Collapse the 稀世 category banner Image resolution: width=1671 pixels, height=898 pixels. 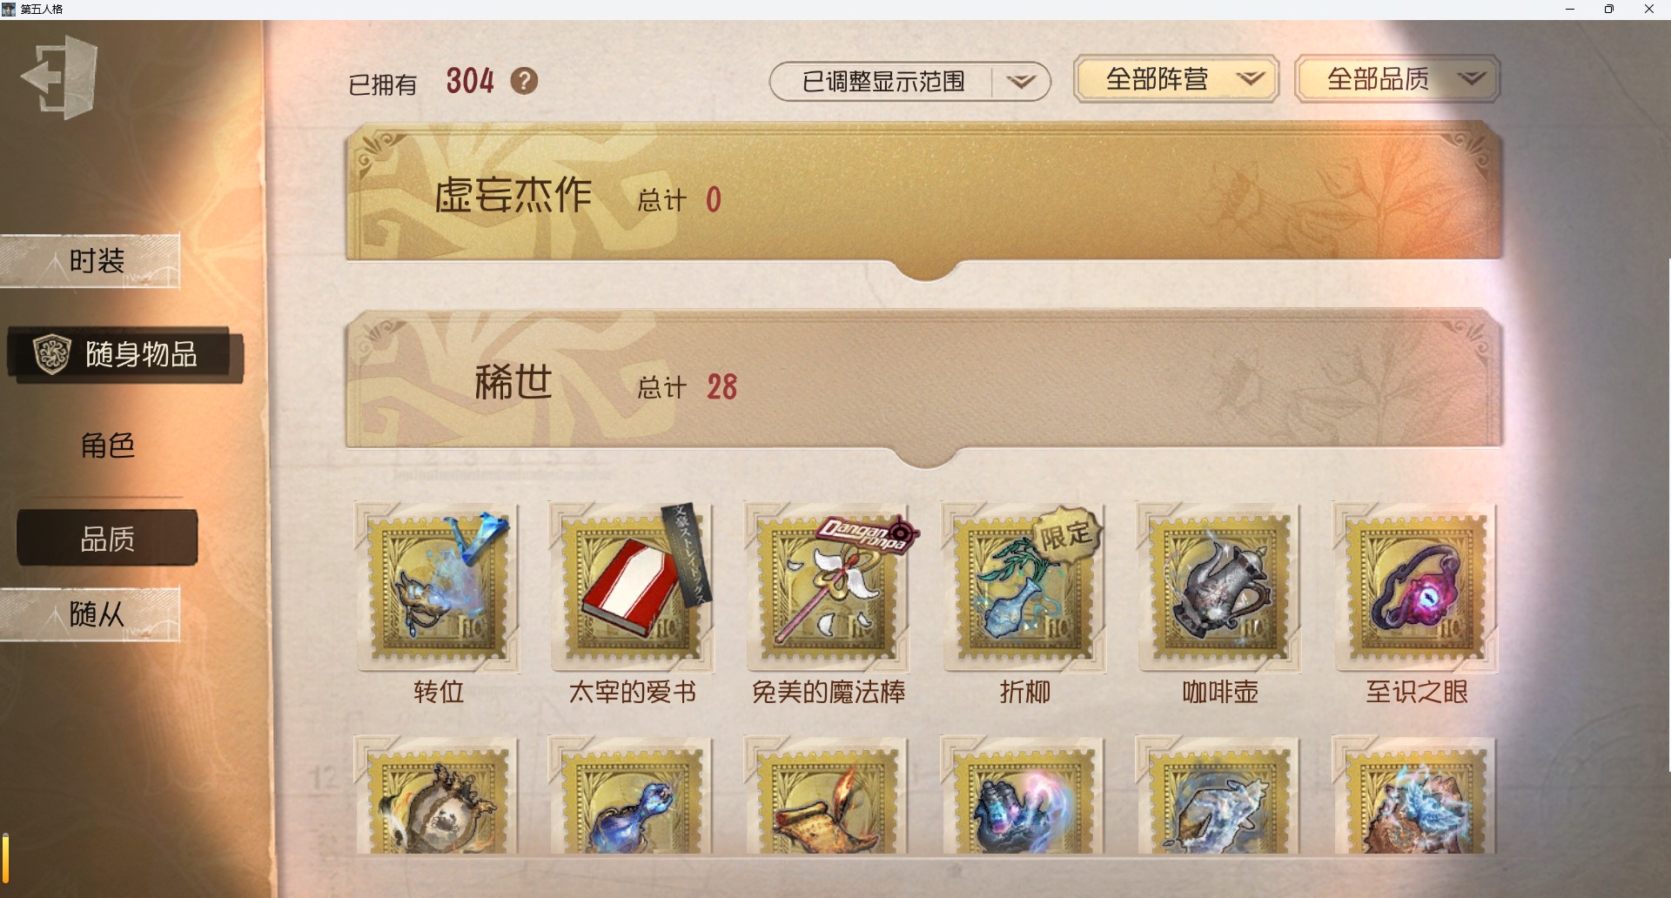[x=924, y=384]
